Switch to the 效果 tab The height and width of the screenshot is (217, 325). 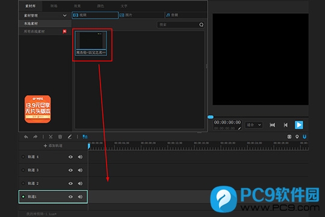click(77, 6)
